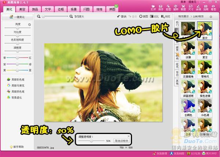The image size is (220, 157).
Task: Close the 调整透明度 popup
Action: 129,136
